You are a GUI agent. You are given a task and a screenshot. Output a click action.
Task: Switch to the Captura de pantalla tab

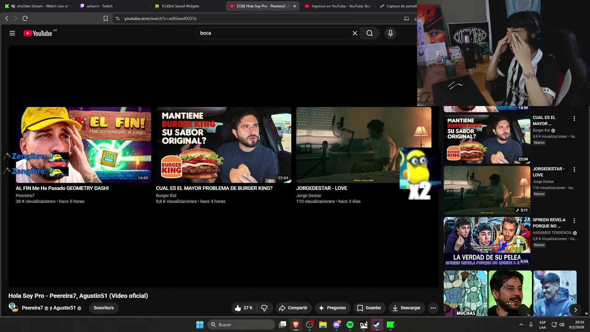click(x=397, y=6)
